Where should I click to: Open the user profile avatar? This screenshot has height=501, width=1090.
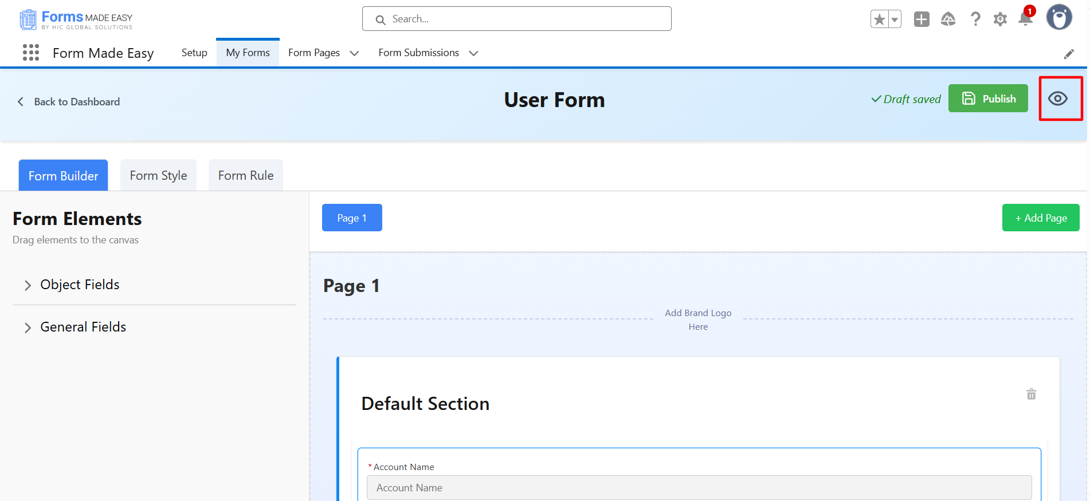[x=1058, y=18]
